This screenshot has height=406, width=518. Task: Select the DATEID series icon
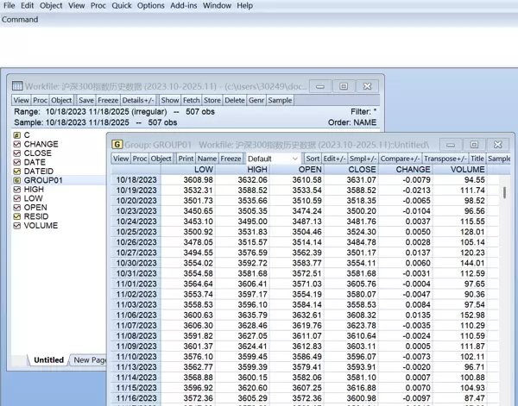point(16,172)
